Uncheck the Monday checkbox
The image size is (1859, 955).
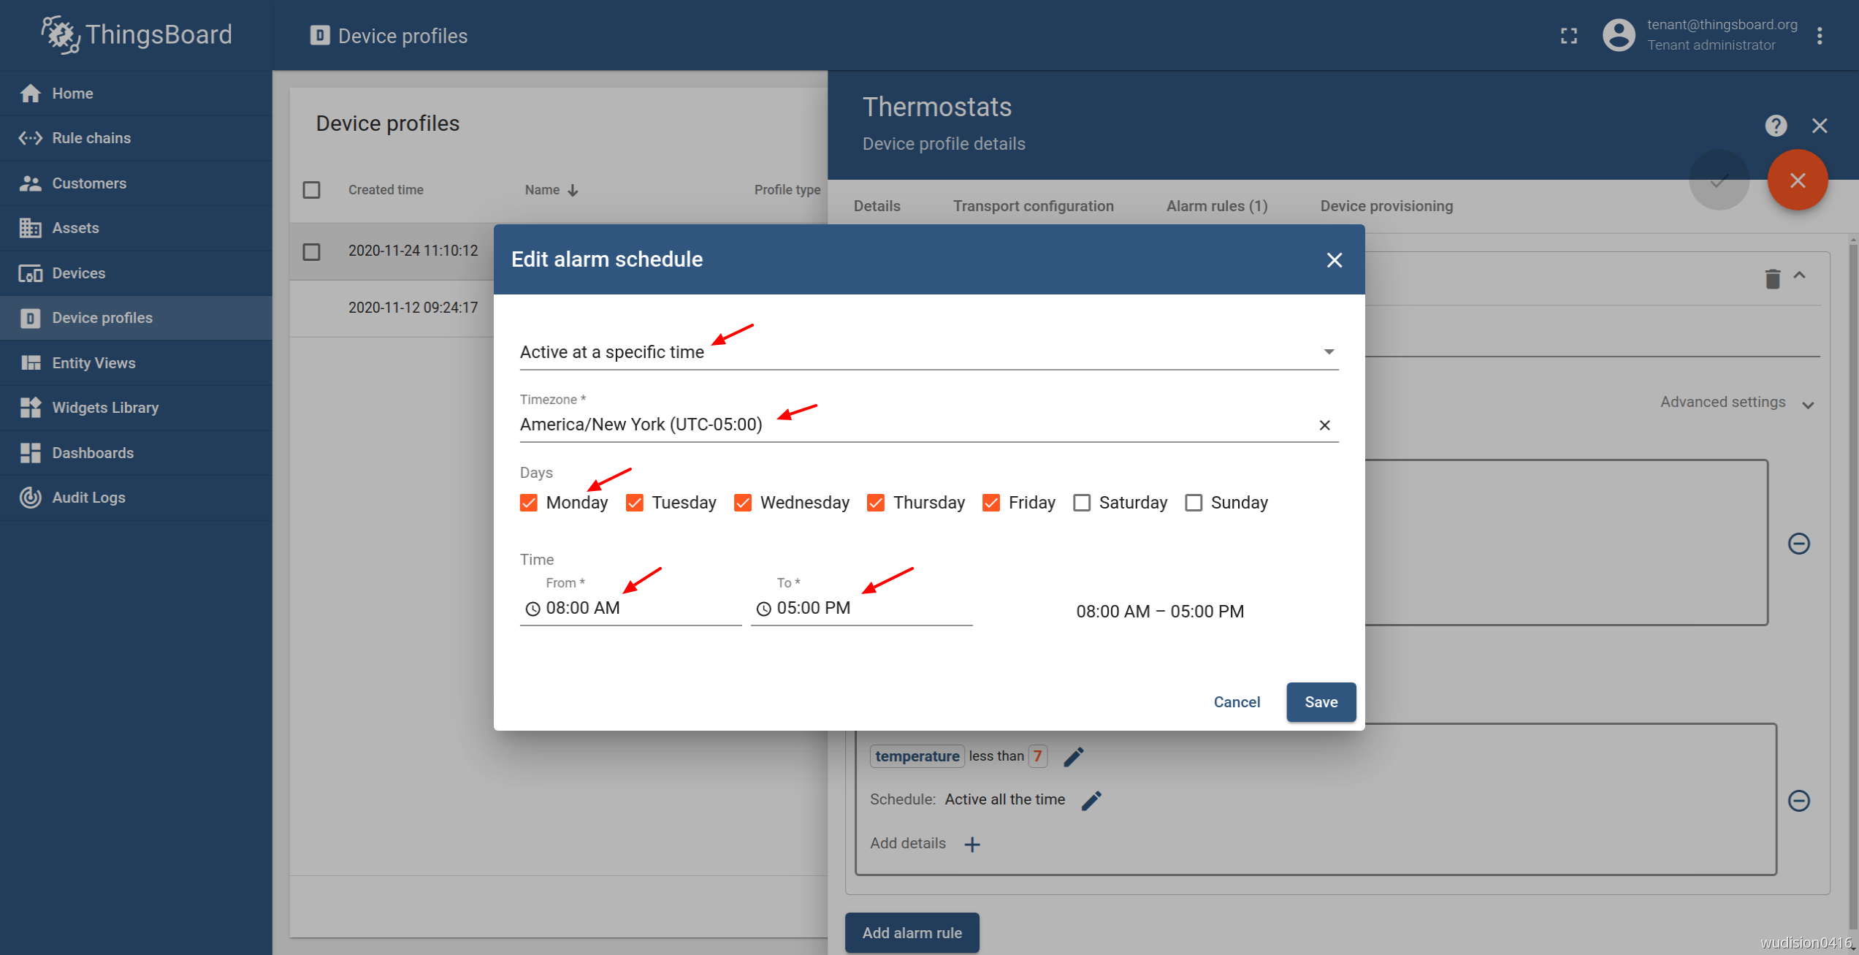click(x=529, y=503)
